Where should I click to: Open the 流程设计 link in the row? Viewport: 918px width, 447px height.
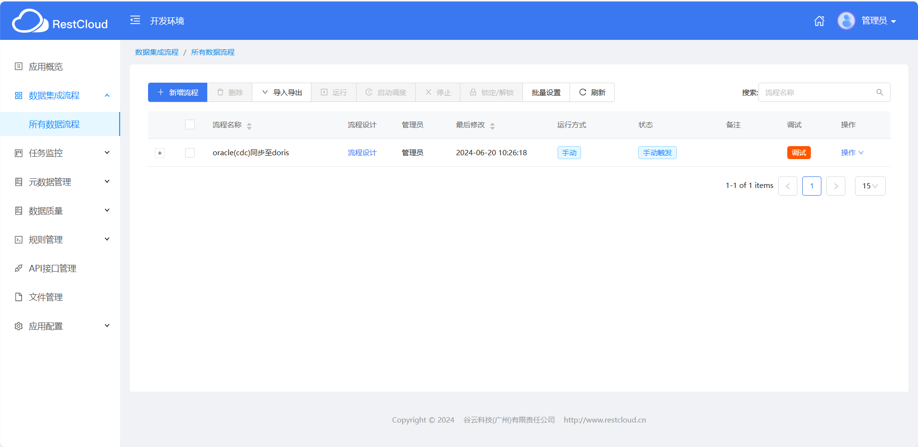tap(362, 152)
